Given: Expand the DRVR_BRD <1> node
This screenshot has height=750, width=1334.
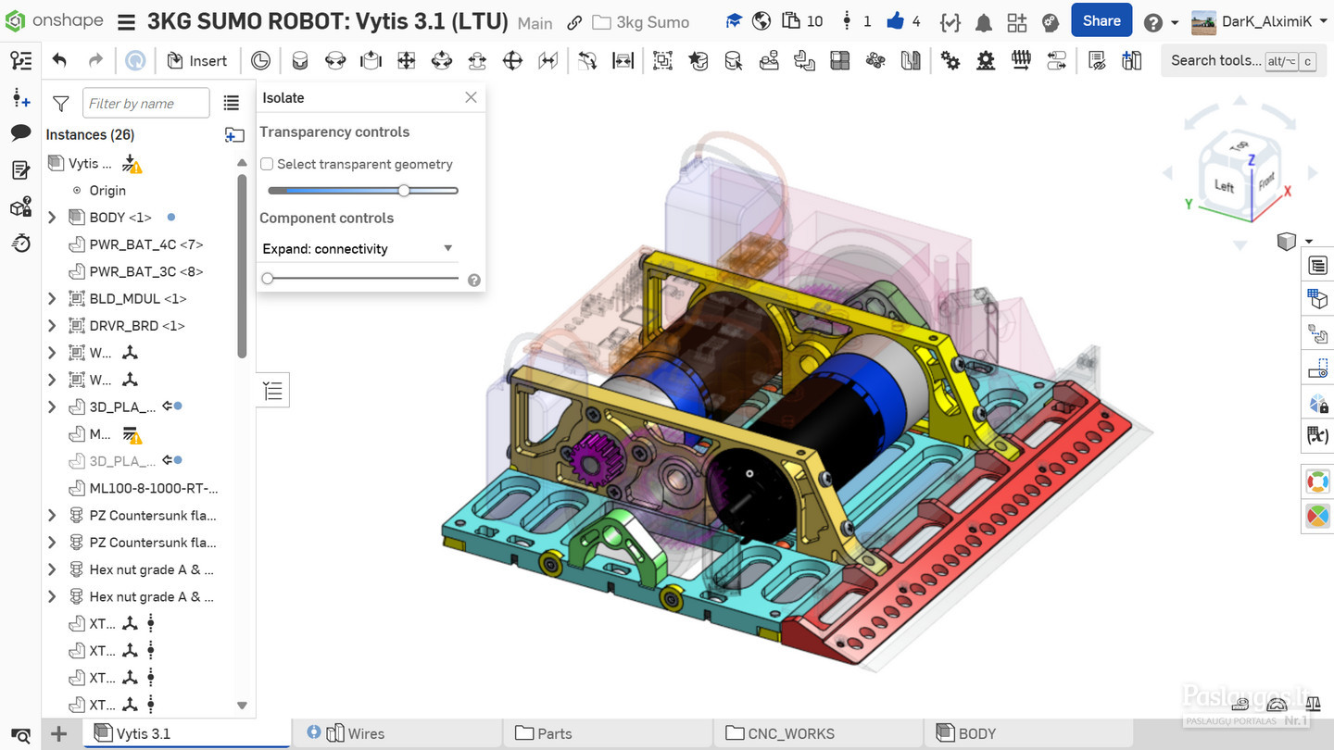Looking at the screenshot, I should (52, 326).
